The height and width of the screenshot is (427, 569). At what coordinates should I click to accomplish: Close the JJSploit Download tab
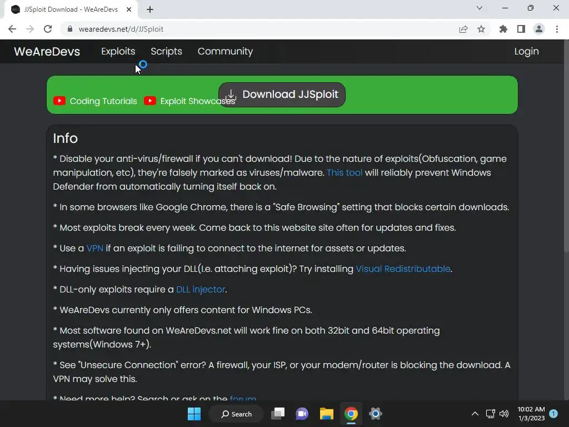pyautogui.click(x=129, y=9)
